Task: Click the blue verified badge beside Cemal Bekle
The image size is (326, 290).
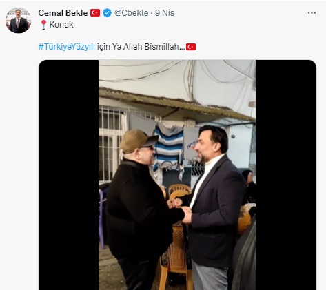Action: coord(107,13)
